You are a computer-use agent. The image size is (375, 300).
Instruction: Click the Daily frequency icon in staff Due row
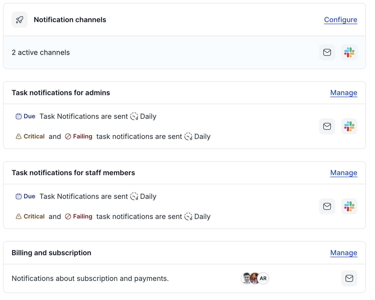click(x=134, y=196)
